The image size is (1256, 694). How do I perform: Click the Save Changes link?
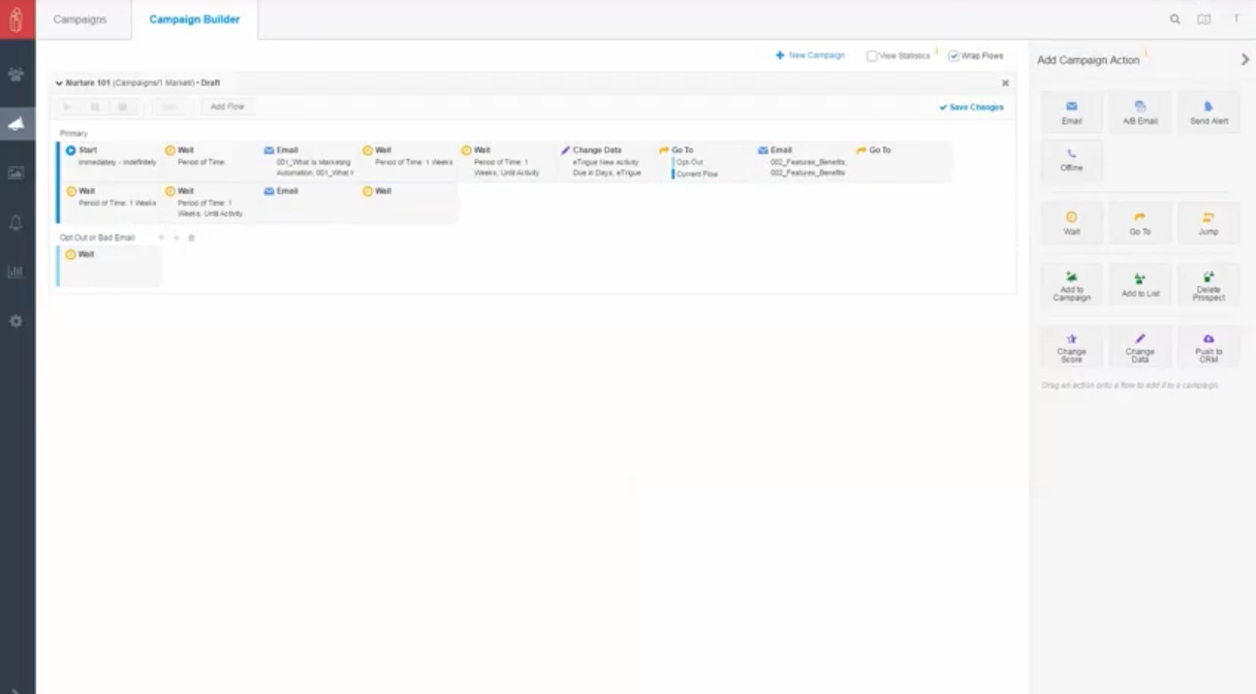coord(972,108)
